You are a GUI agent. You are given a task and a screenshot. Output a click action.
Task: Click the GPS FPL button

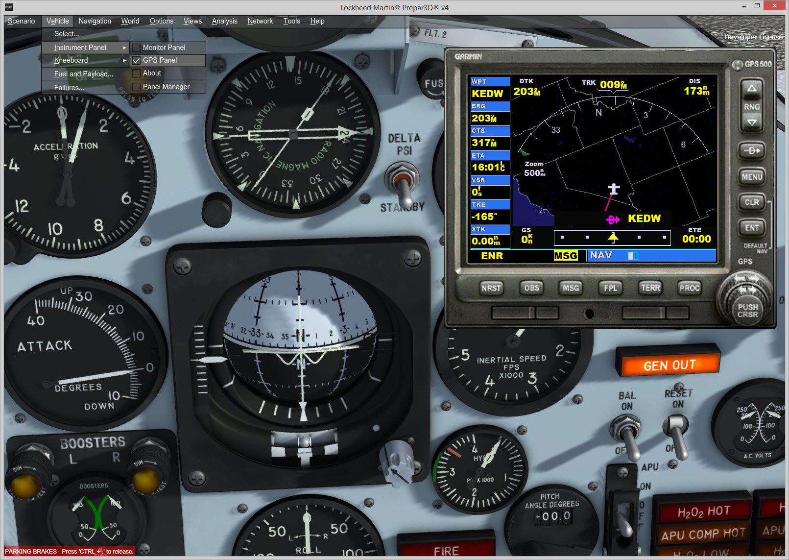[x=610, y=288]
